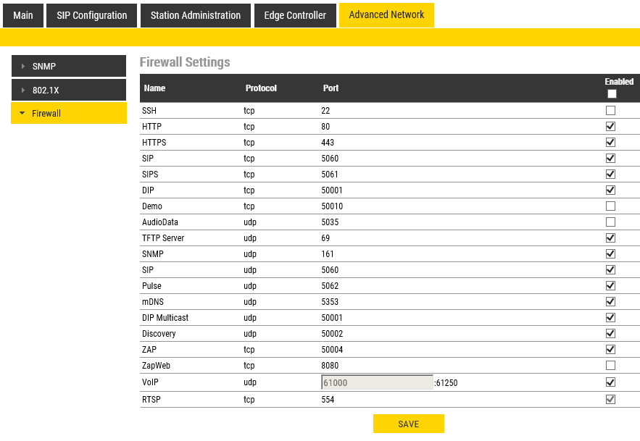Disable the HTTP port 80 checkbox
Image resolution: width=640 pixels, height=441 pixels.
click(x=610, y=127)
